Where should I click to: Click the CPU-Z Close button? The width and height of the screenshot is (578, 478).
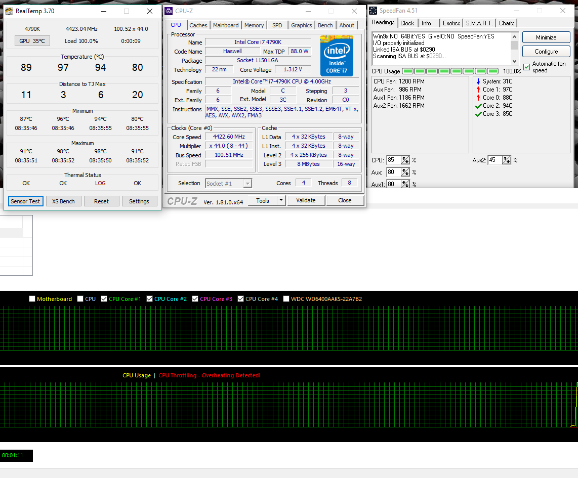345,200
